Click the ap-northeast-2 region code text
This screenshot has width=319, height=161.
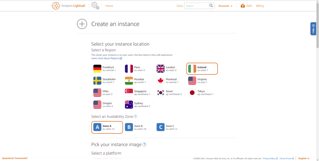[174, 94]
